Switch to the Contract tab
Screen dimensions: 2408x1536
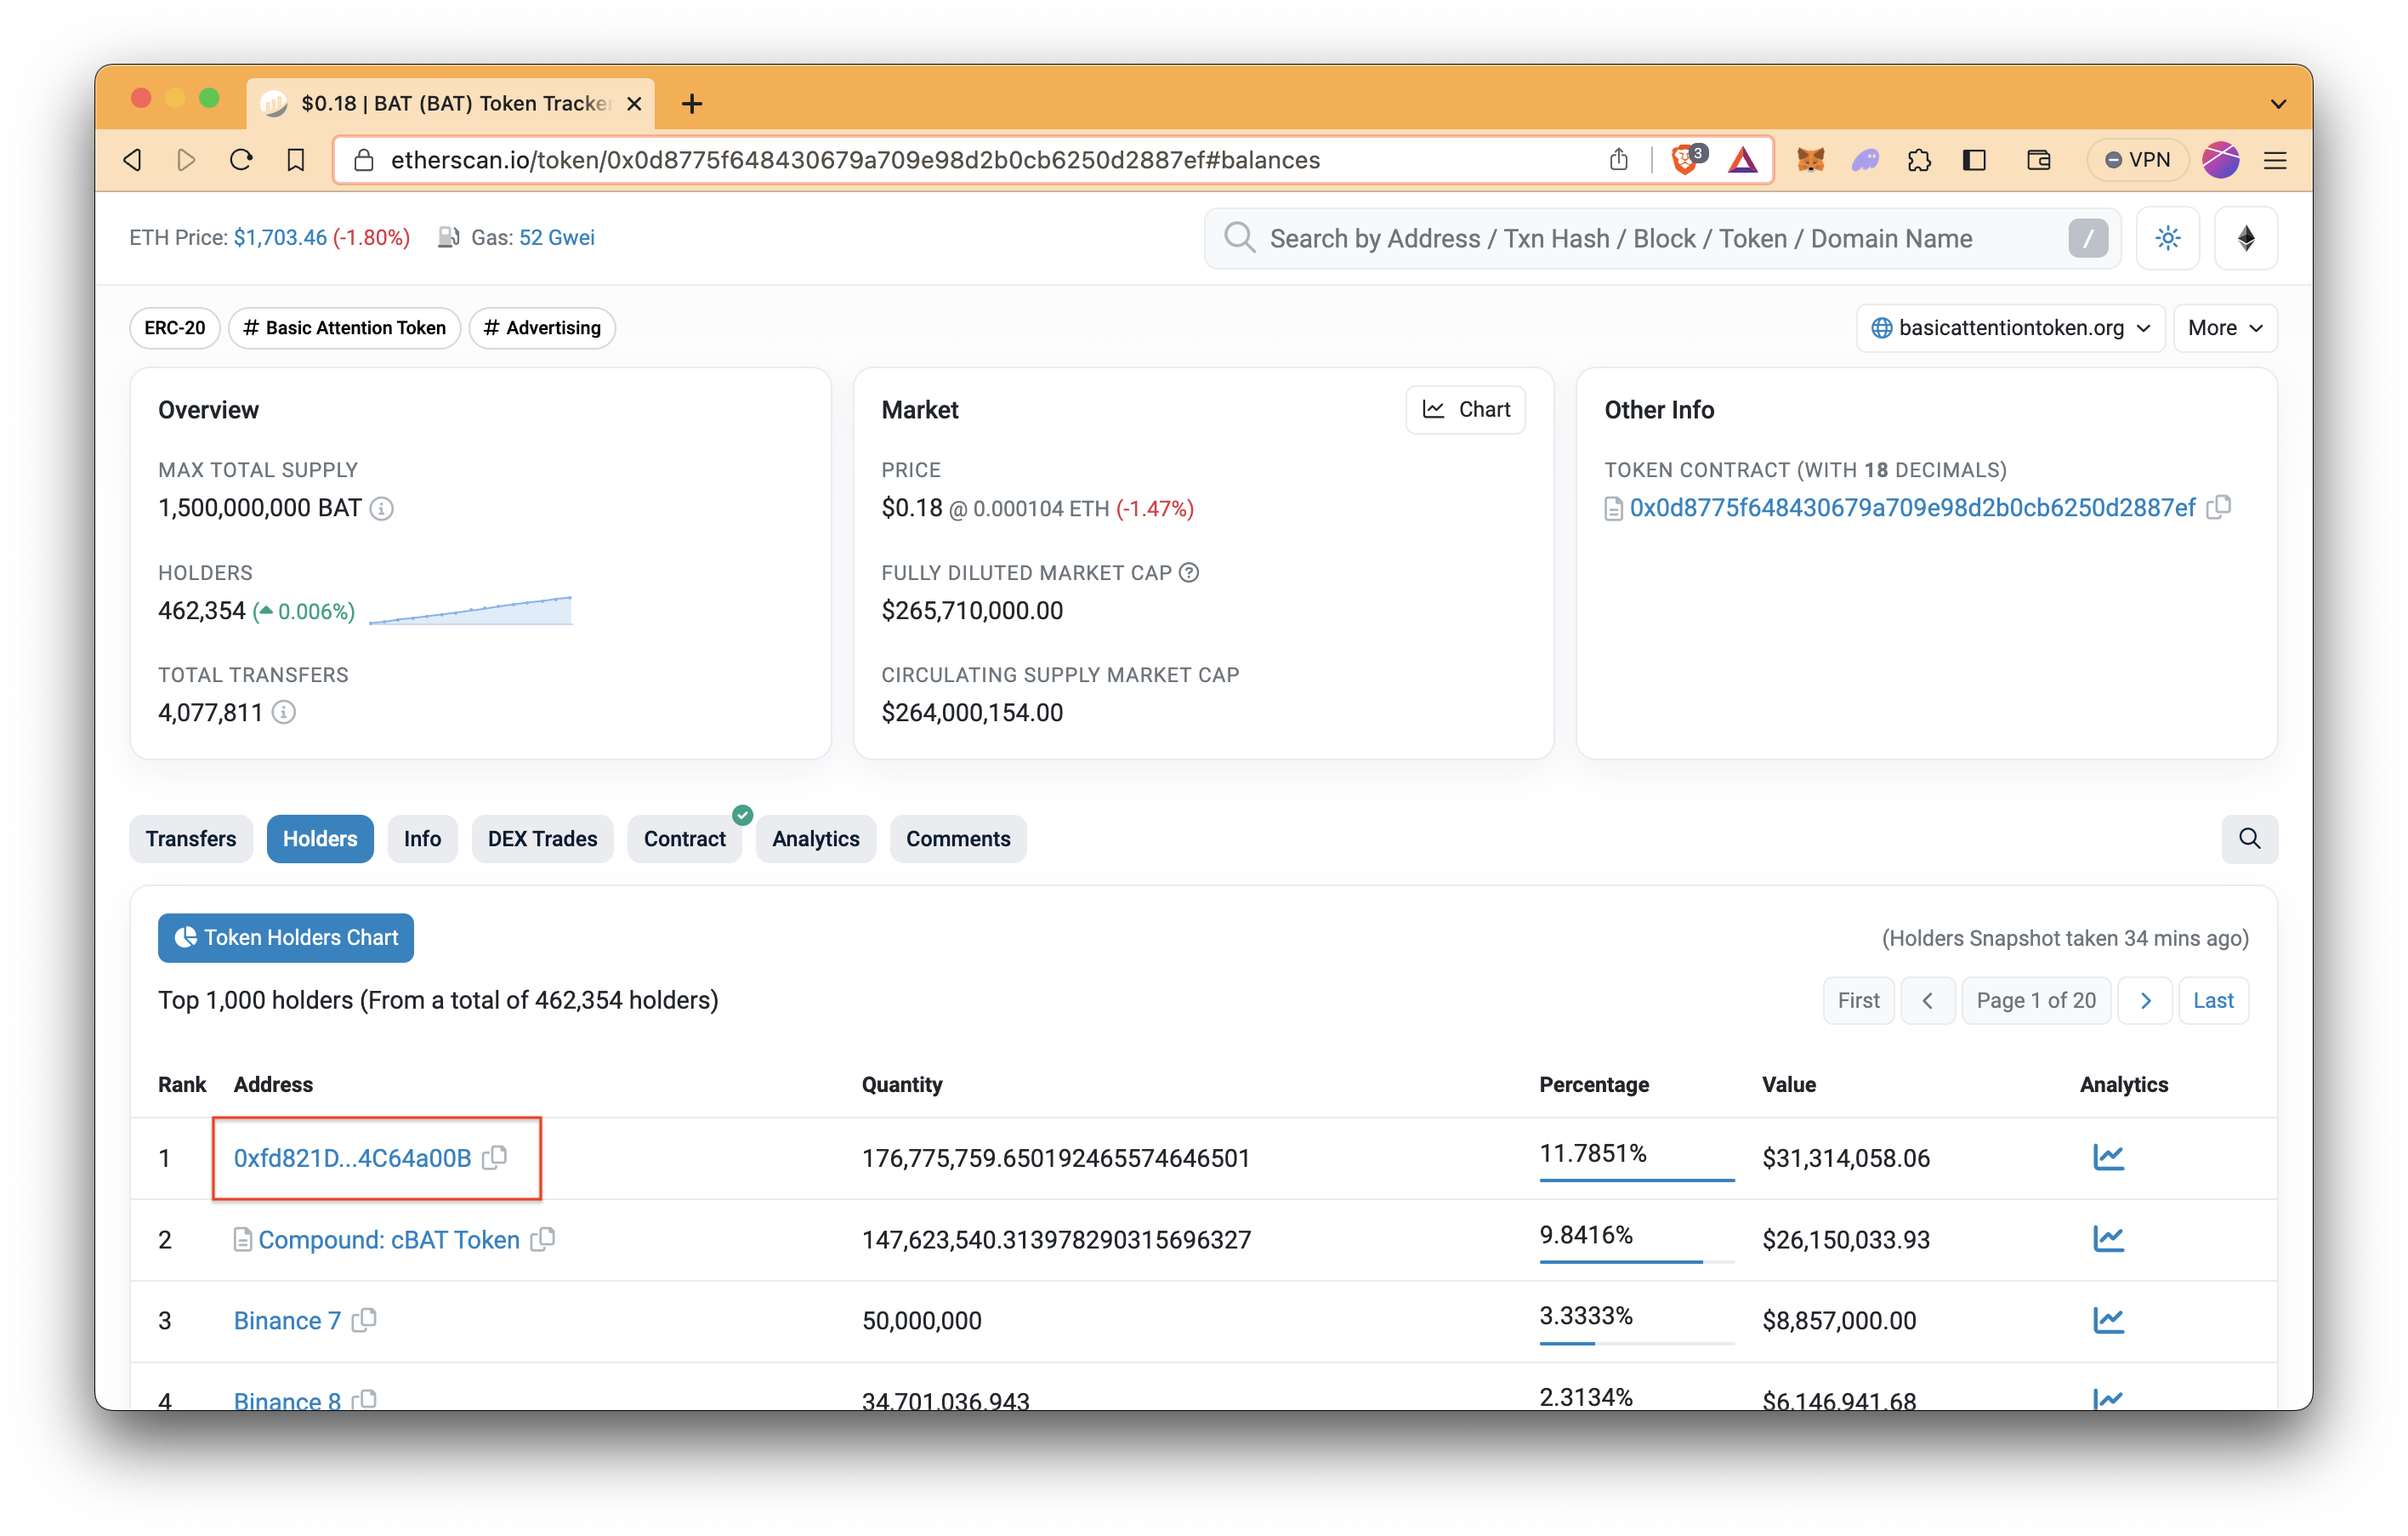point(684,838)
